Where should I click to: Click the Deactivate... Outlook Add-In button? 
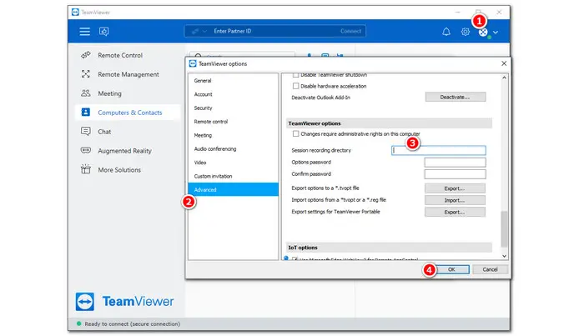pos(456,97)
